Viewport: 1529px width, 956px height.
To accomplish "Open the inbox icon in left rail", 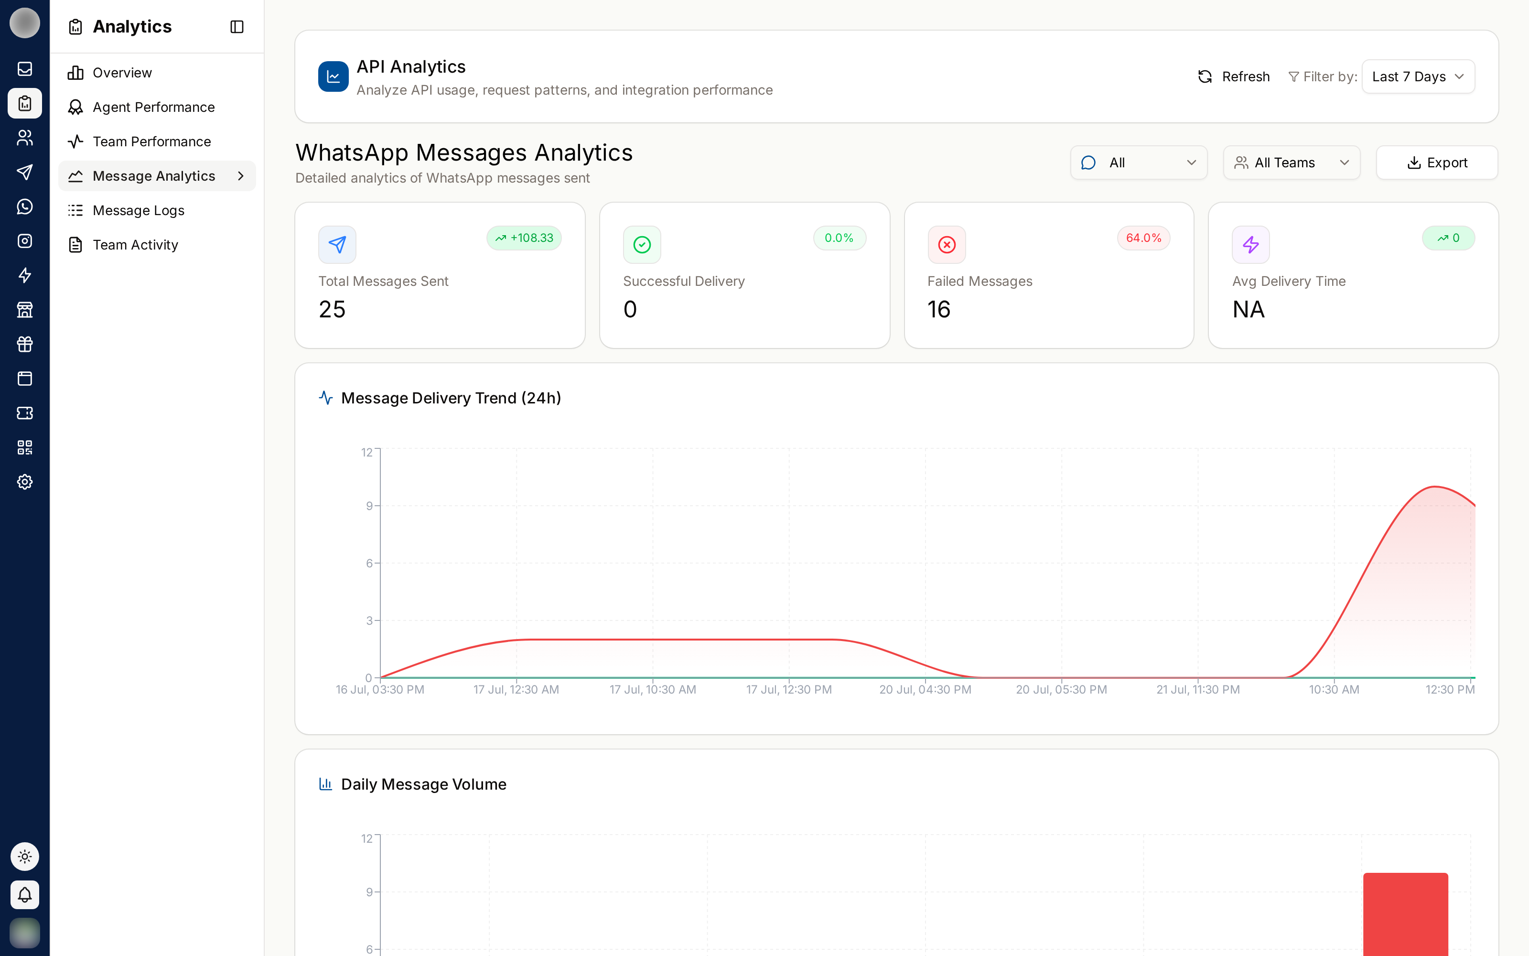I will click(x=25, y=68).
